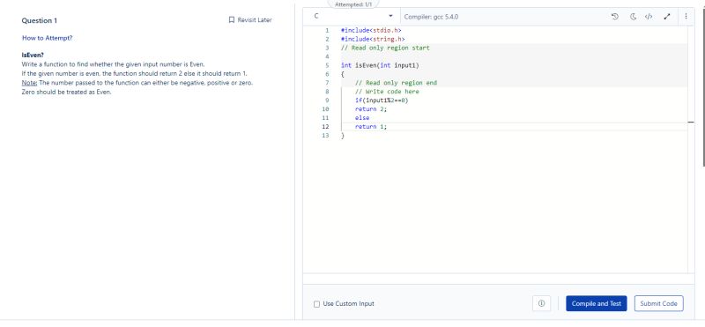Image resolution: width=705 pixels, height=327 pixels.
Task: Click the code history reset icon
Action: (615, 17)
